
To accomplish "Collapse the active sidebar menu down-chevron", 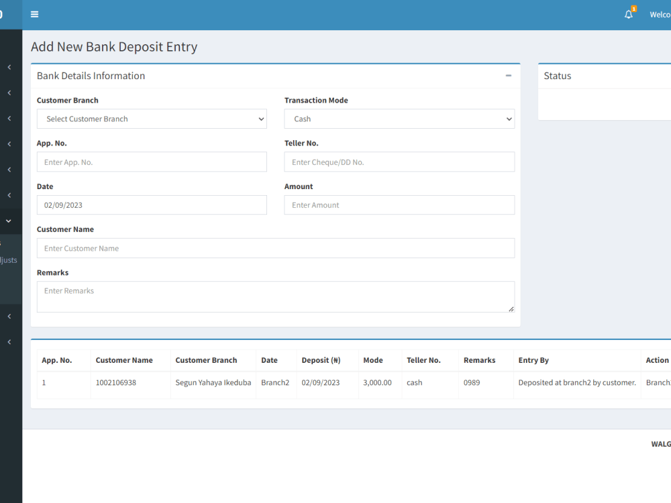I will (x=9, y=221).
